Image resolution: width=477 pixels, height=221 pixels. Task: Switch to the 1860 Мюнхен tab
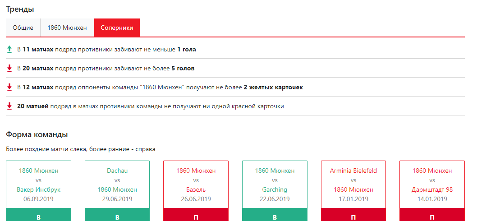point(67,28)
